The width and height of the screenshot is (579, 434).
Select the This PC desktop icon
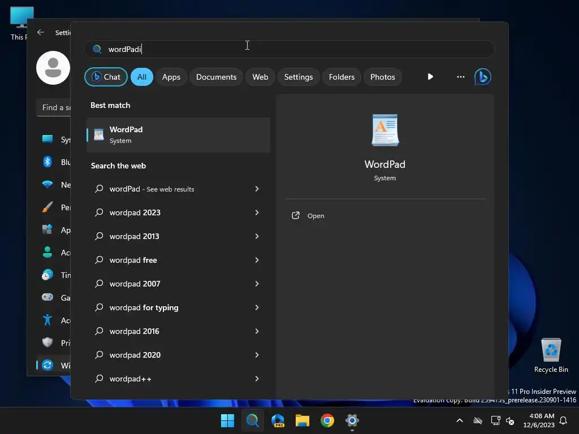pyautogui.click(x=19, y=23)
